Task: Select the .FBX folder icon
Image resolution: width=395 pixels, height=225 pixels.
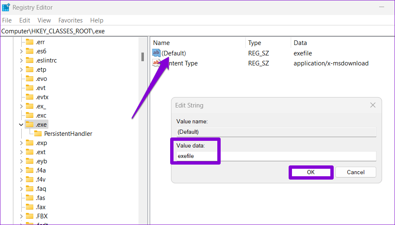Action: (x=30, y=216)
